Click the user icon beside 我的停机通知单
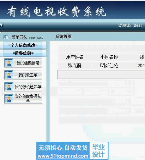This screenshot has width=145, height=160. 9,87
